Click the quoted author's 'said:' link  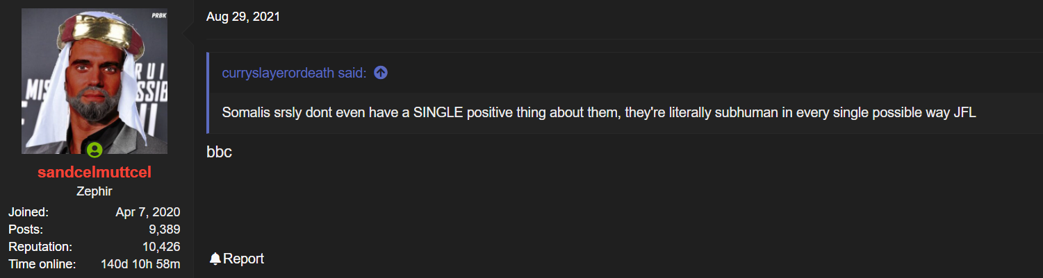[294, 73]
